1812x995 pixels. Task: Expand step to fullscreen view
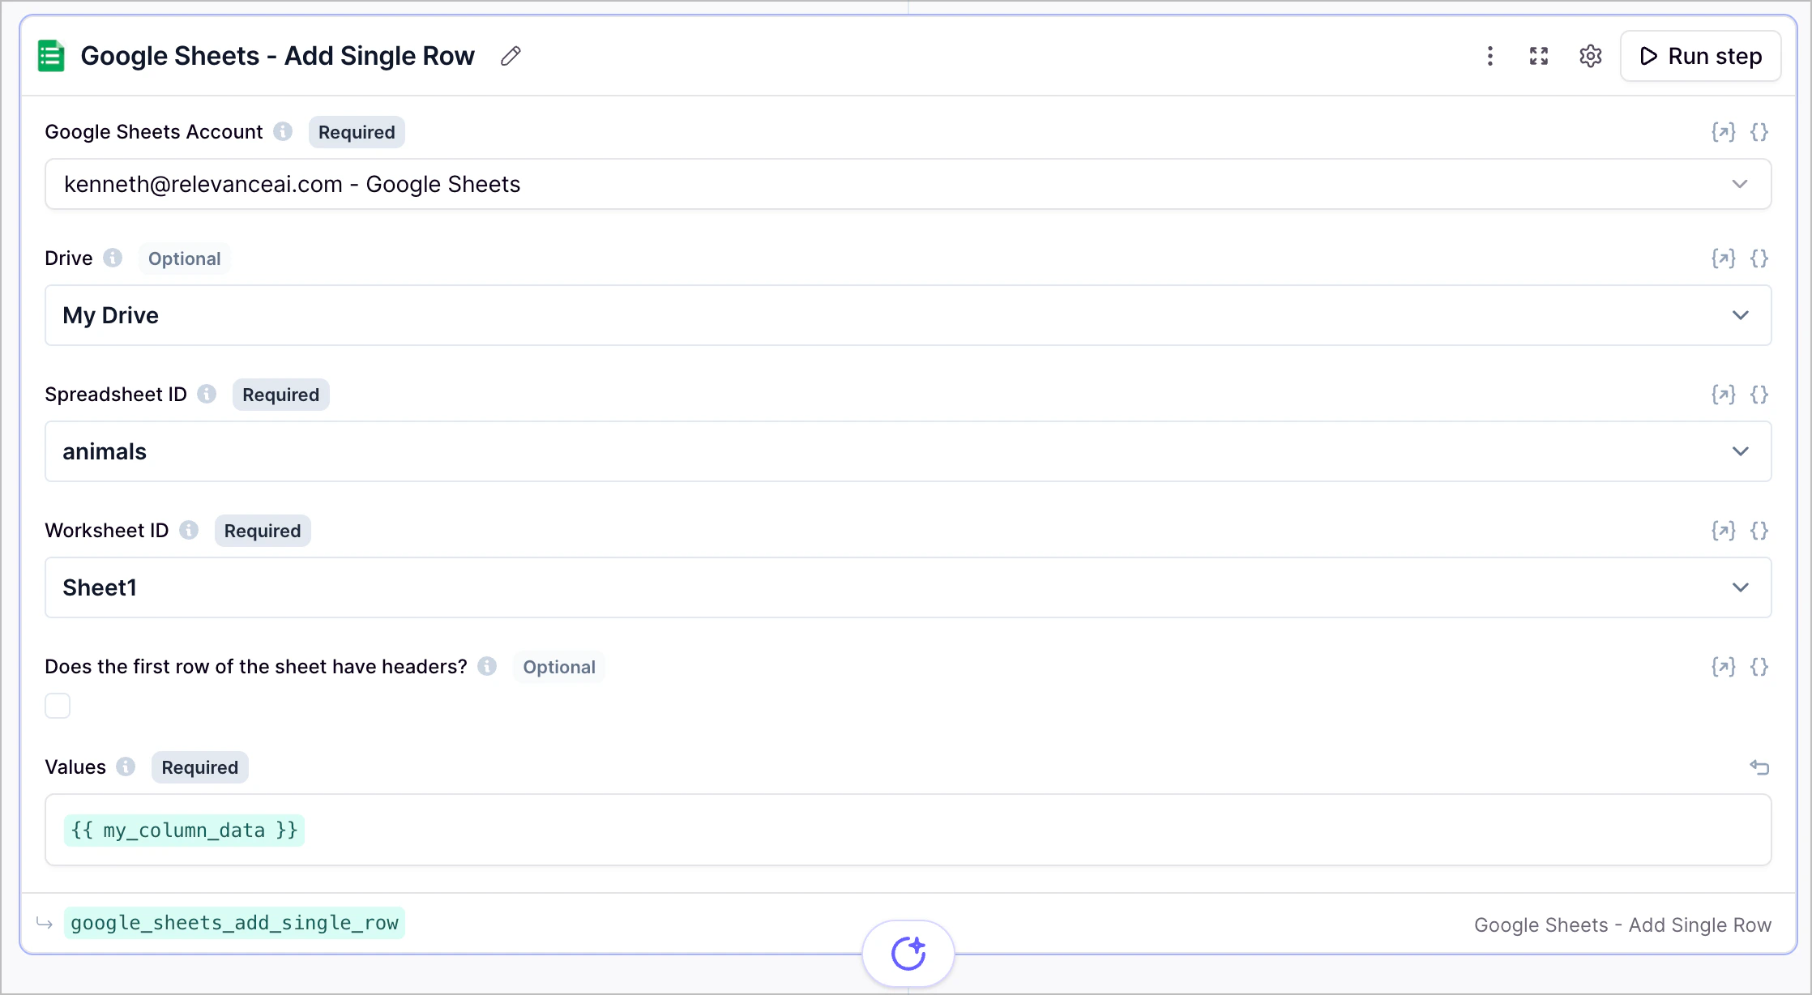pos(1539,56)
